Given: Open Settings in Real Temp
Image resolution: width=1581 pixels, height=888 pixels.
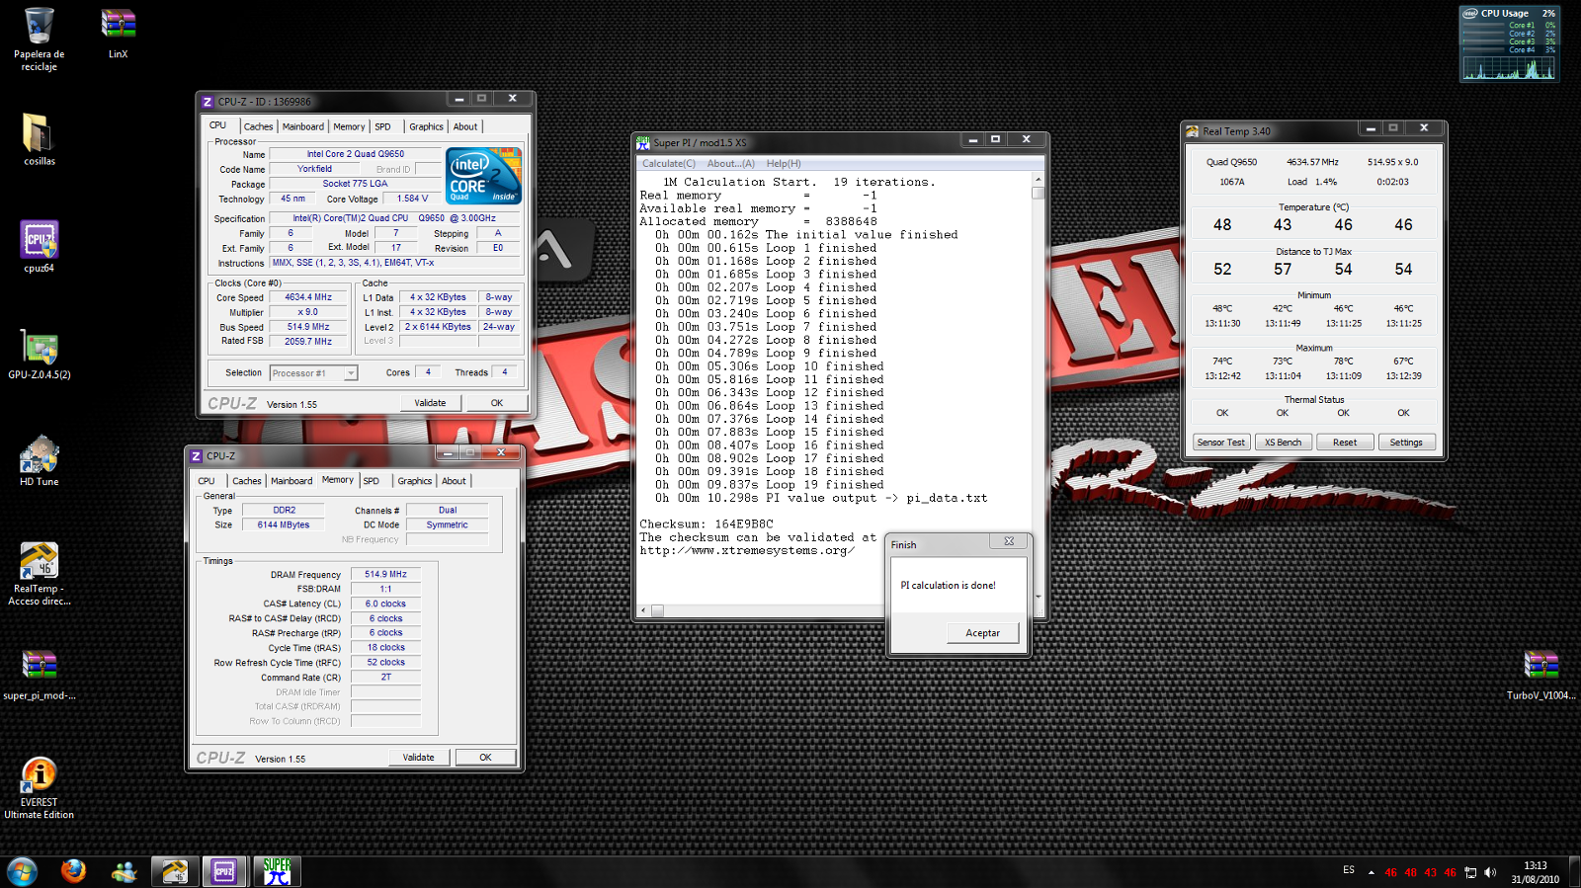Looking at the screenshot, I should 1406,443.
